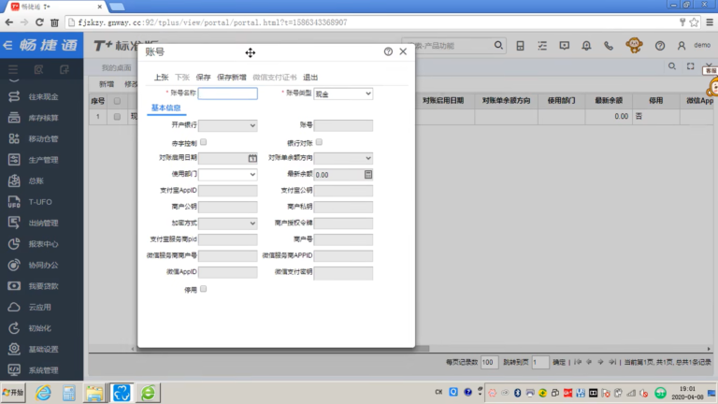The height and width of the screenshot is (404, 718).
Task: Click the 跳转到页 input field
Action: pos(539,362)
